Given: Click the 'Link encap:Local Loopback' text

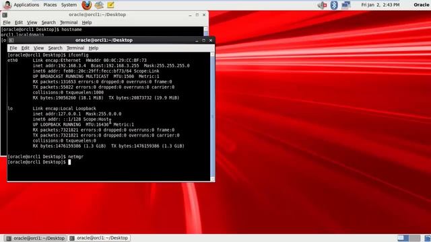Looking at the screenshot, I should pos(65,109).
